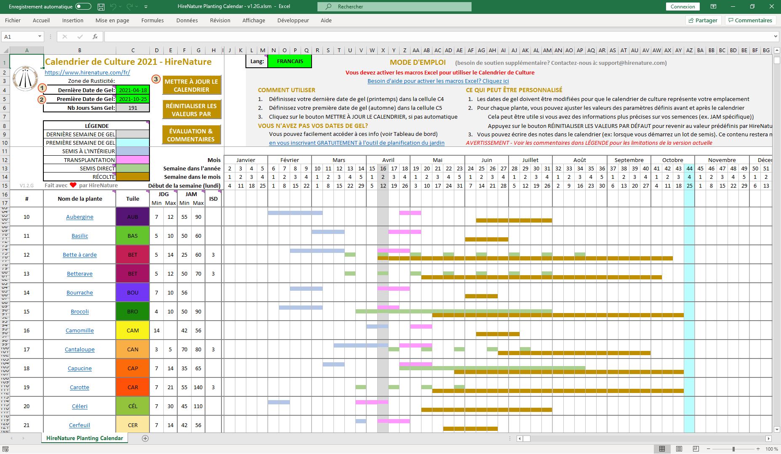Open the Développeur ribbon tab
Screen dimensions: 781x454
(293, 20)
